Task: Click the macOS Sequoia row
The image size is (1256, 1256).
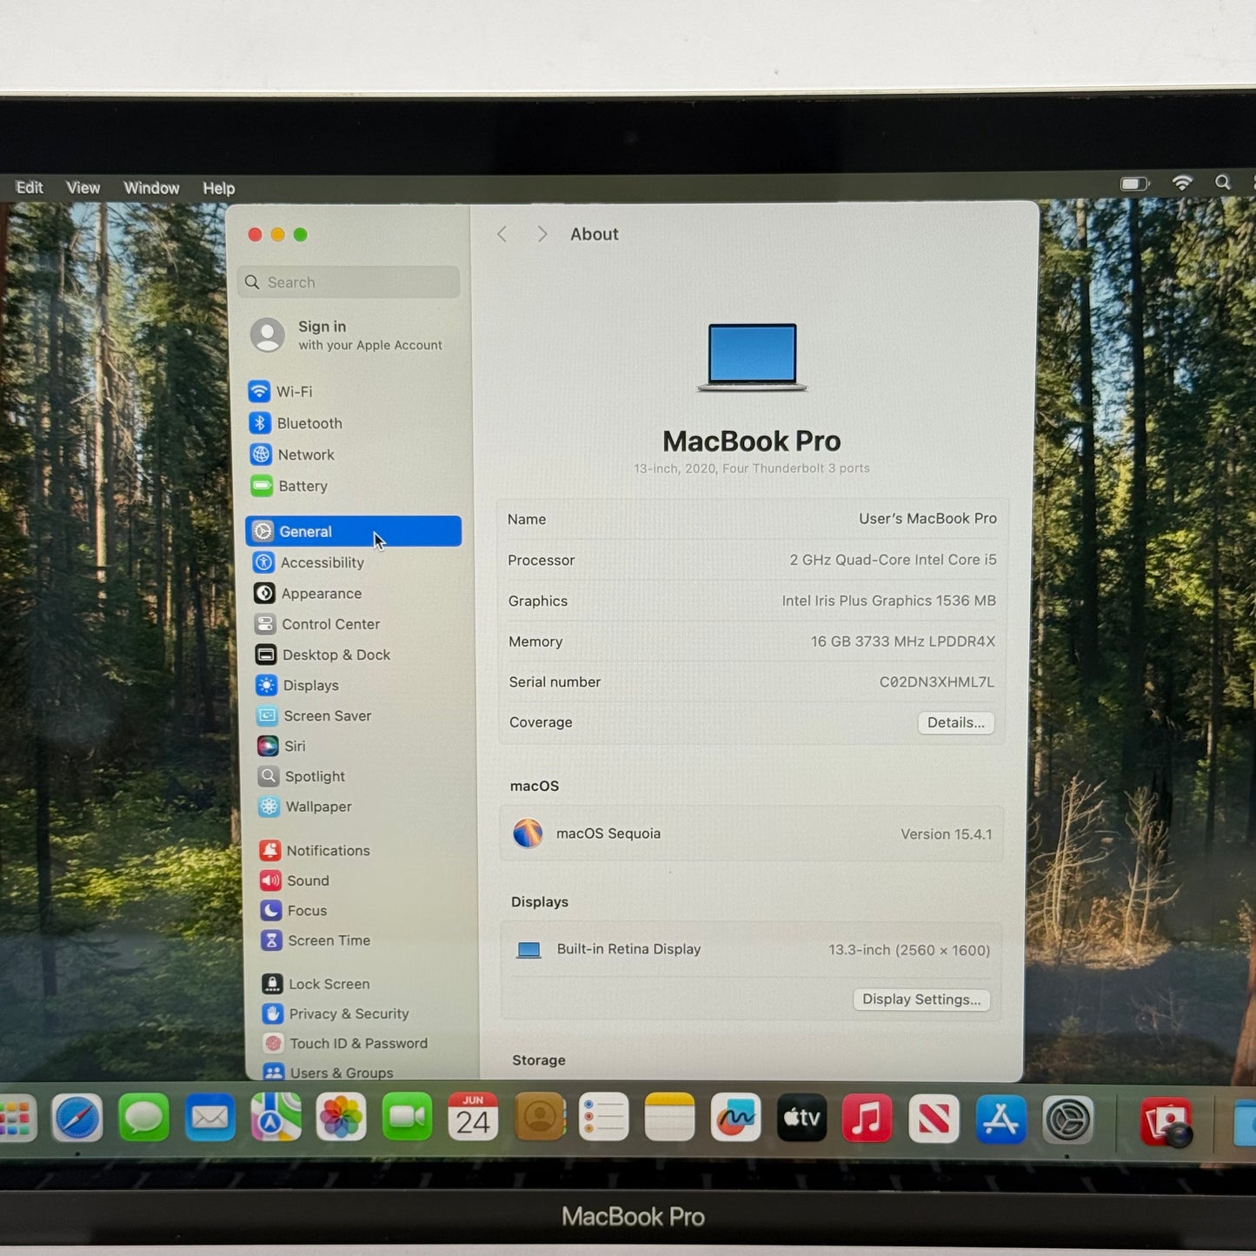Action: click(751, 834)
